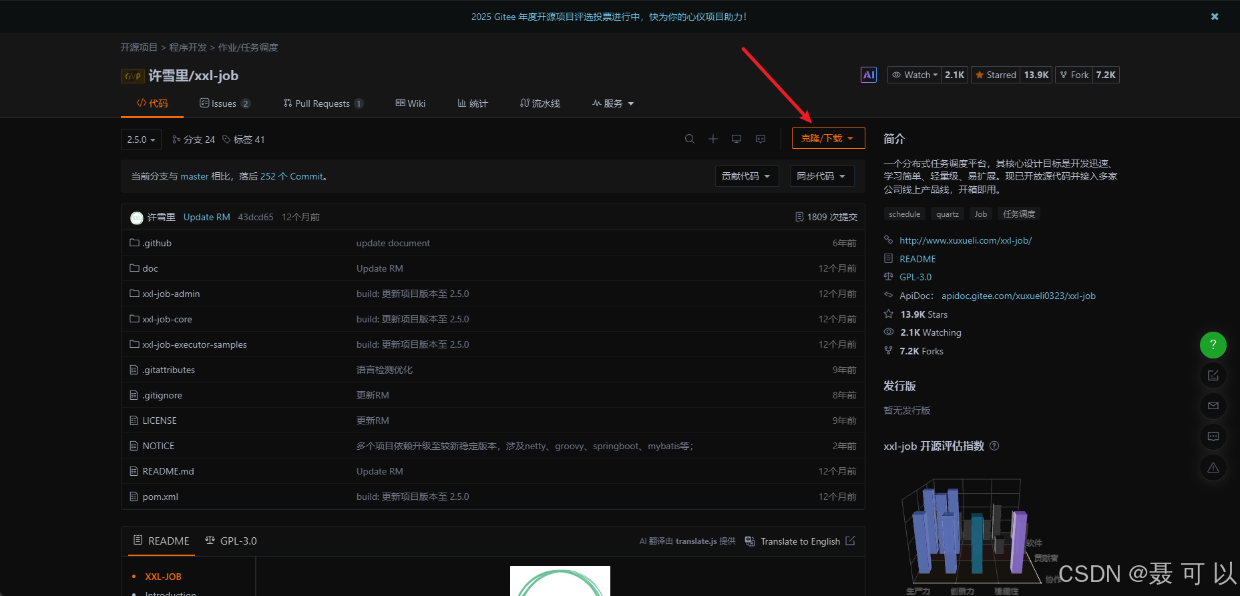Click XXL-JOB in README outline
Image resolution: width=1240 pixels, height=596 pixels.
tap(163, 577)
